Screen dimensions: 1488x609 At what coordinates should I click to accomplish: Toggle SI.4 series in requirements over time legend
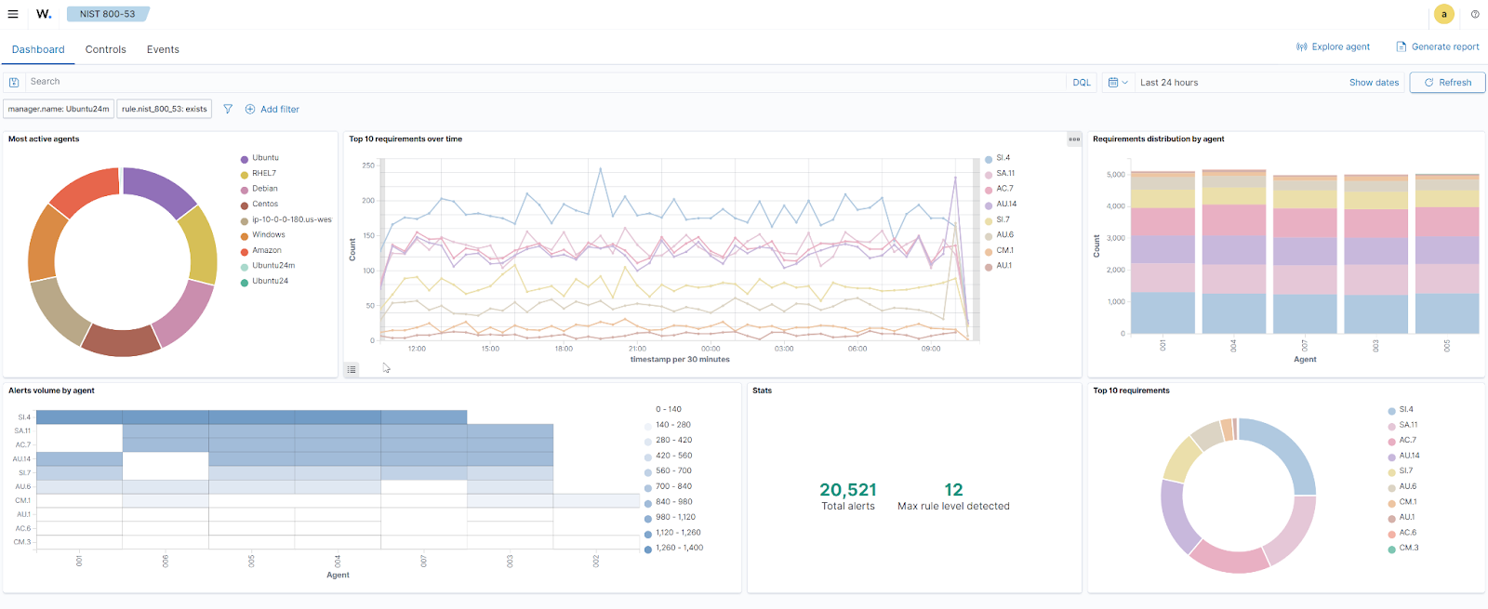pos(1003,158)
